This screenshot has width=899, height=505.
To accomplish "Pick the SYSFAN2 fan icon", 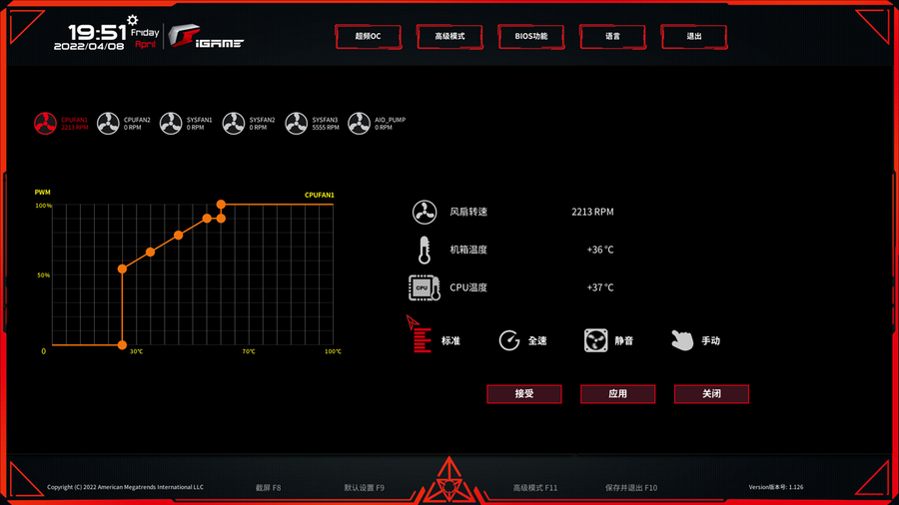I will [x=234, y=124].
